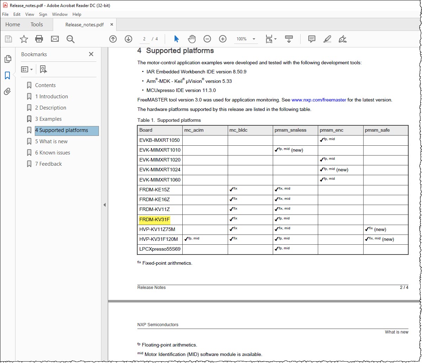
Task: Click the page number input field
Action: coord(144,39)
